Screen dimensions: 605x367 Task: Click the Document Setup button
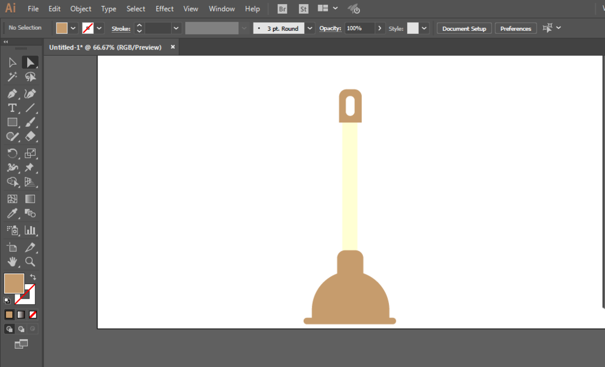[x=464, y=28]
